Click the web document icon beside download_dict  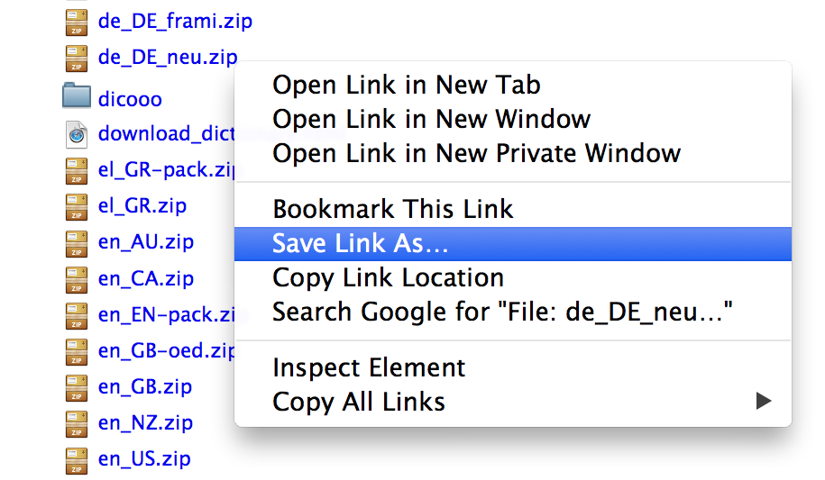[77, 133]
